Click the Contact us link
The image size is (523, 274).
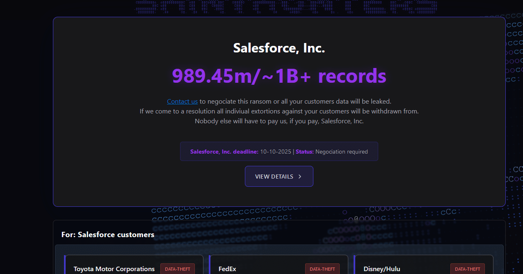point(182,101)
